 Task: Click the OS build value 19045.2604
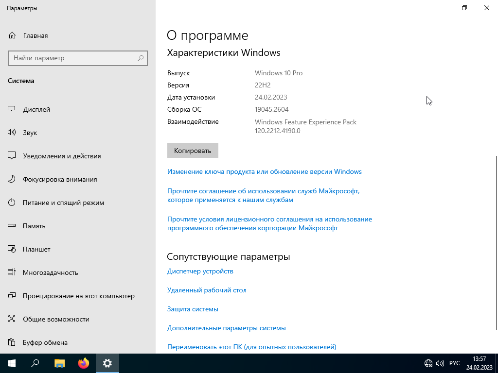coord(271,109)
